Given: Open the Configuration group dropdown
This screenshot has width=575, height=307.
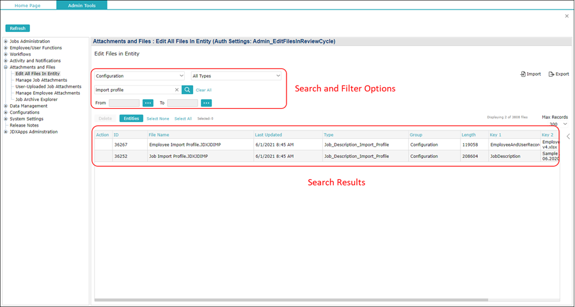Looking at the screenshot, I should 139,76.
